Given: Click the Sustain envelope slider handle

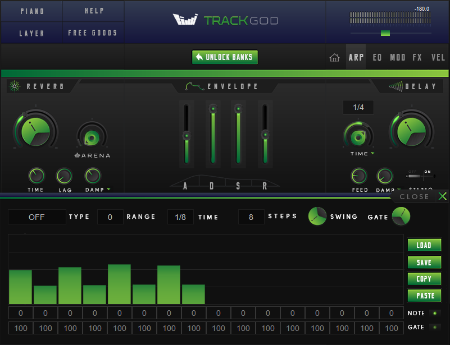Looking at the screenshot, I should pyautogui.click(x=238, y=109).
